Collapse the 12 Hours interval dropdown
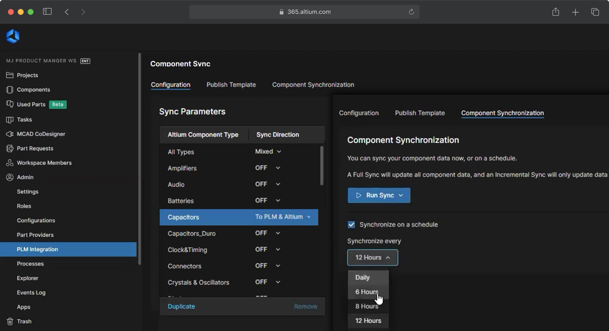This screenshot has width=609, height=331. click(x=372, y=258)
